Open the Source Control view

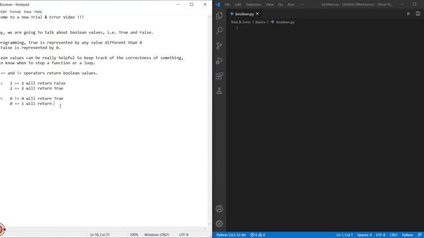point(219,46)
